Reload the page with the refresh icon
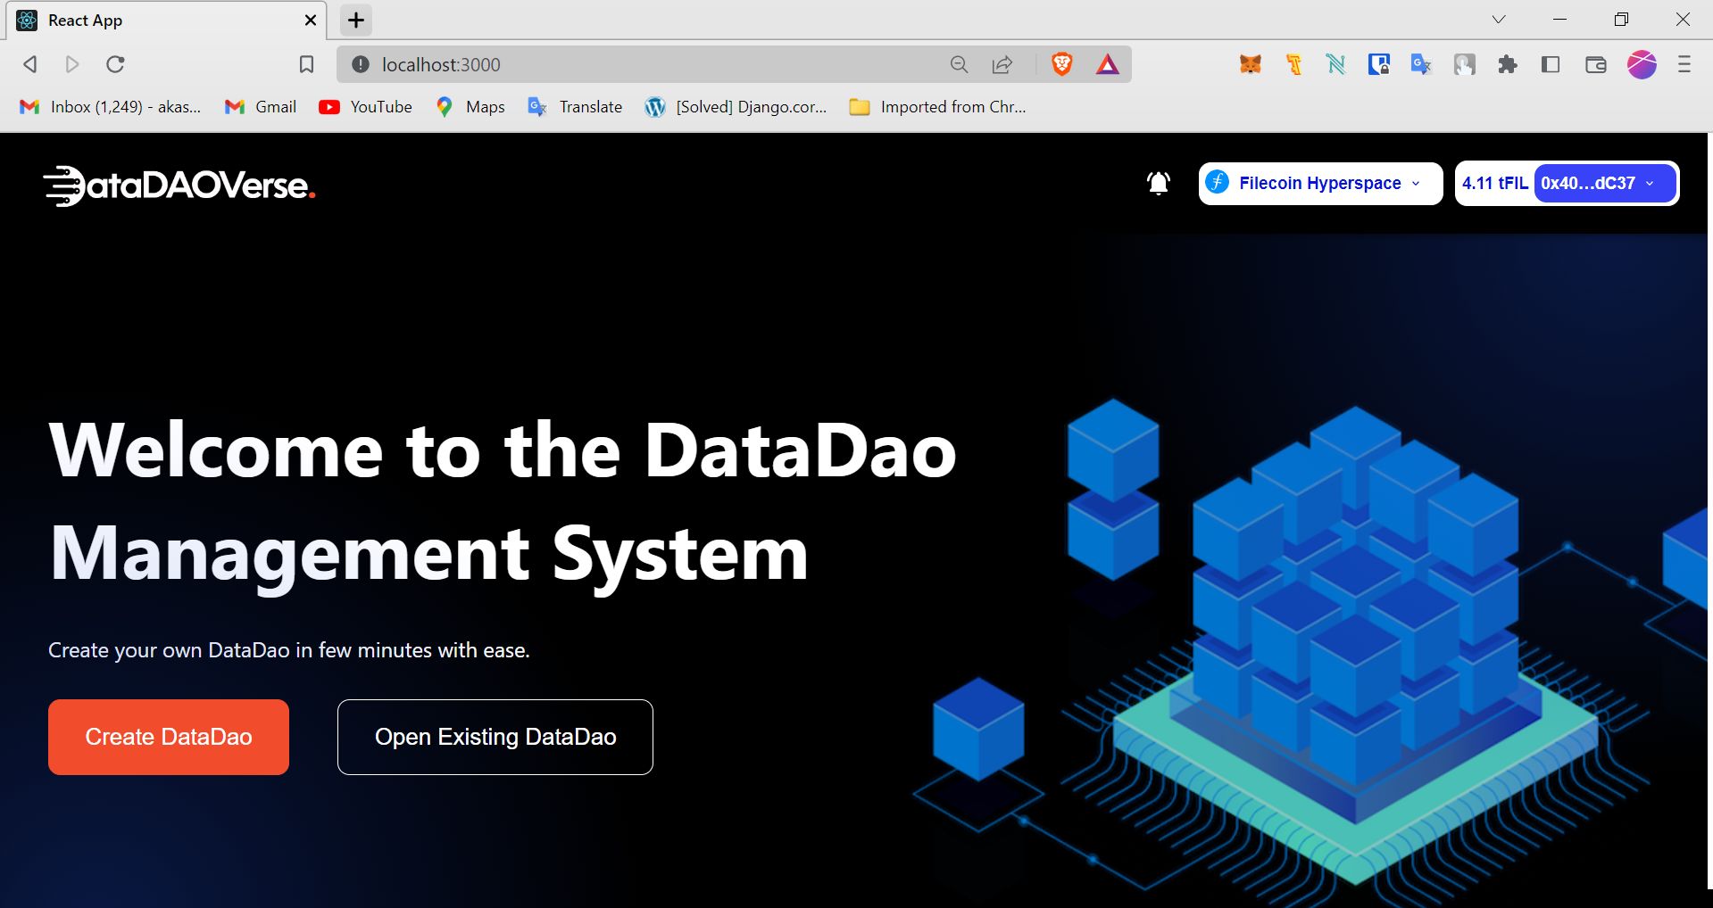The image size is (1713, 908). [x=115, y=64]
